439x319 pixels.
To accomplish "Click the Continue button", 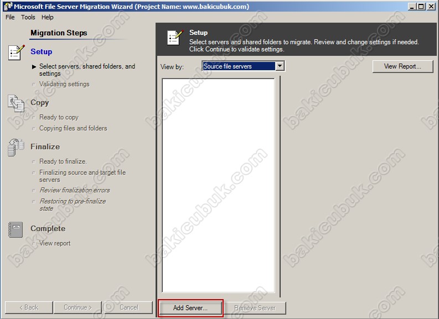I will coord(78,307).
